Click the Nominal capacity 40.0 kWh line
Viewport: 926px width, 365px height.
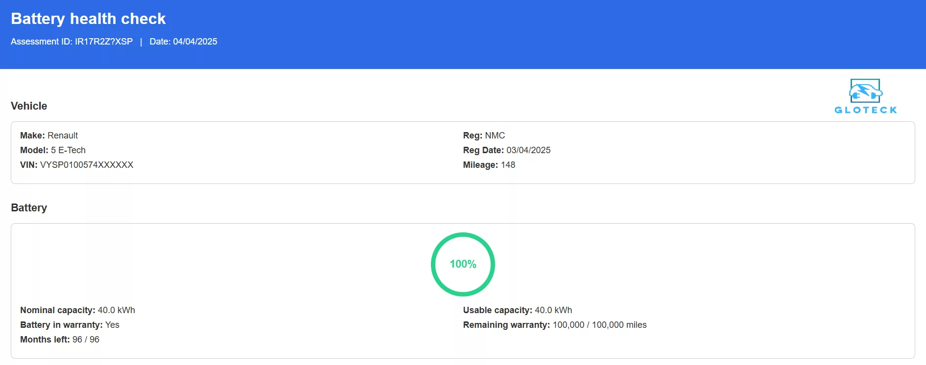point(77,310)
